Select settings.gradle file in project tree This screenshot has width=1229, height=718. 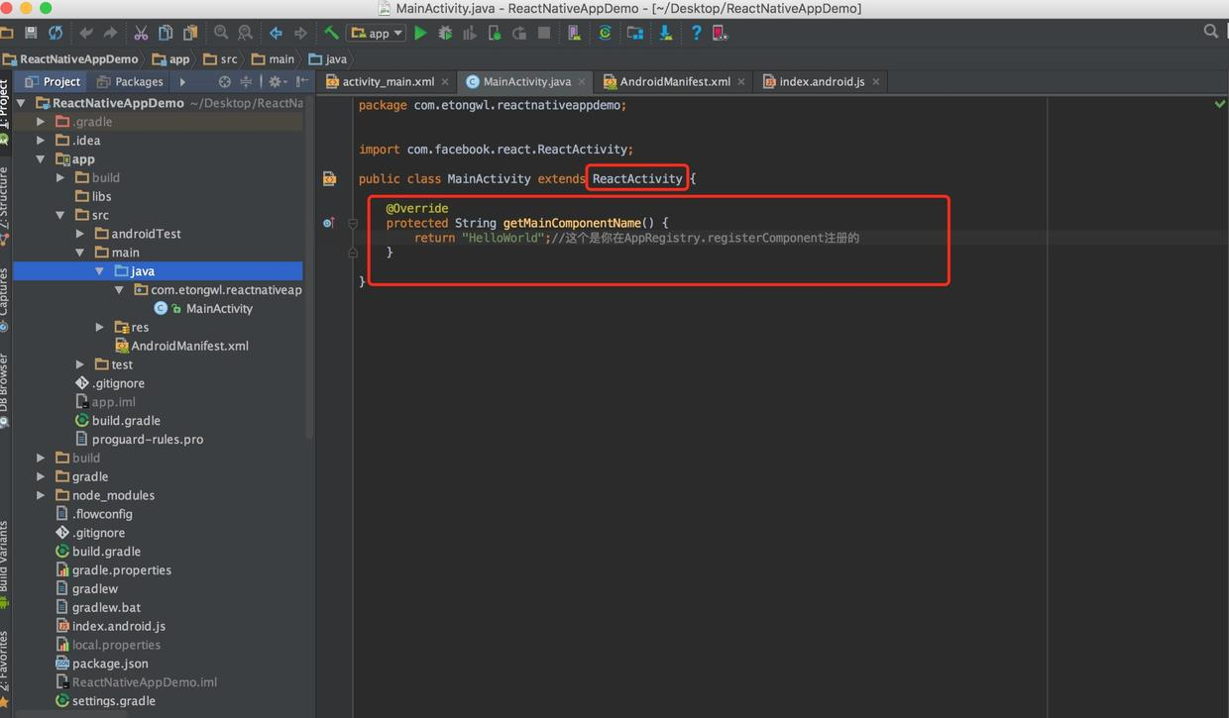click(x=105, y=701)
